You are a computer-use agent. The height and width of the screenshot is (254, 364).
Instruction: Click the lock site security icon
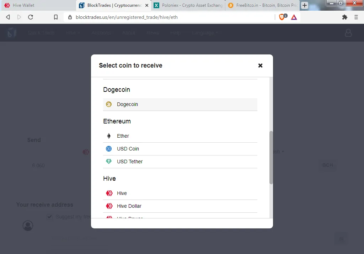click(x=70, y=17)
